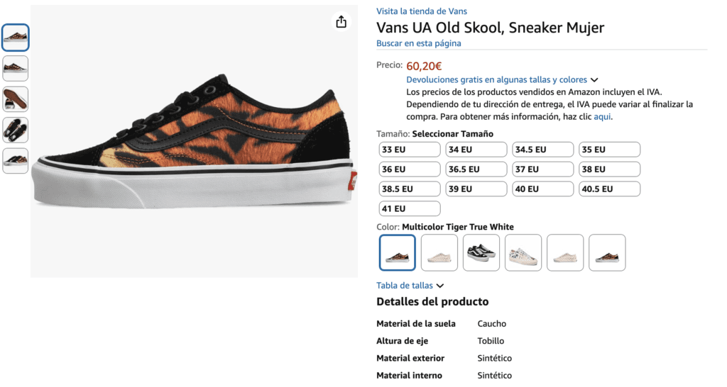The image size is (727, 387).
Task: View the second side-view thumbnail
Action: (x=16, y=69)
